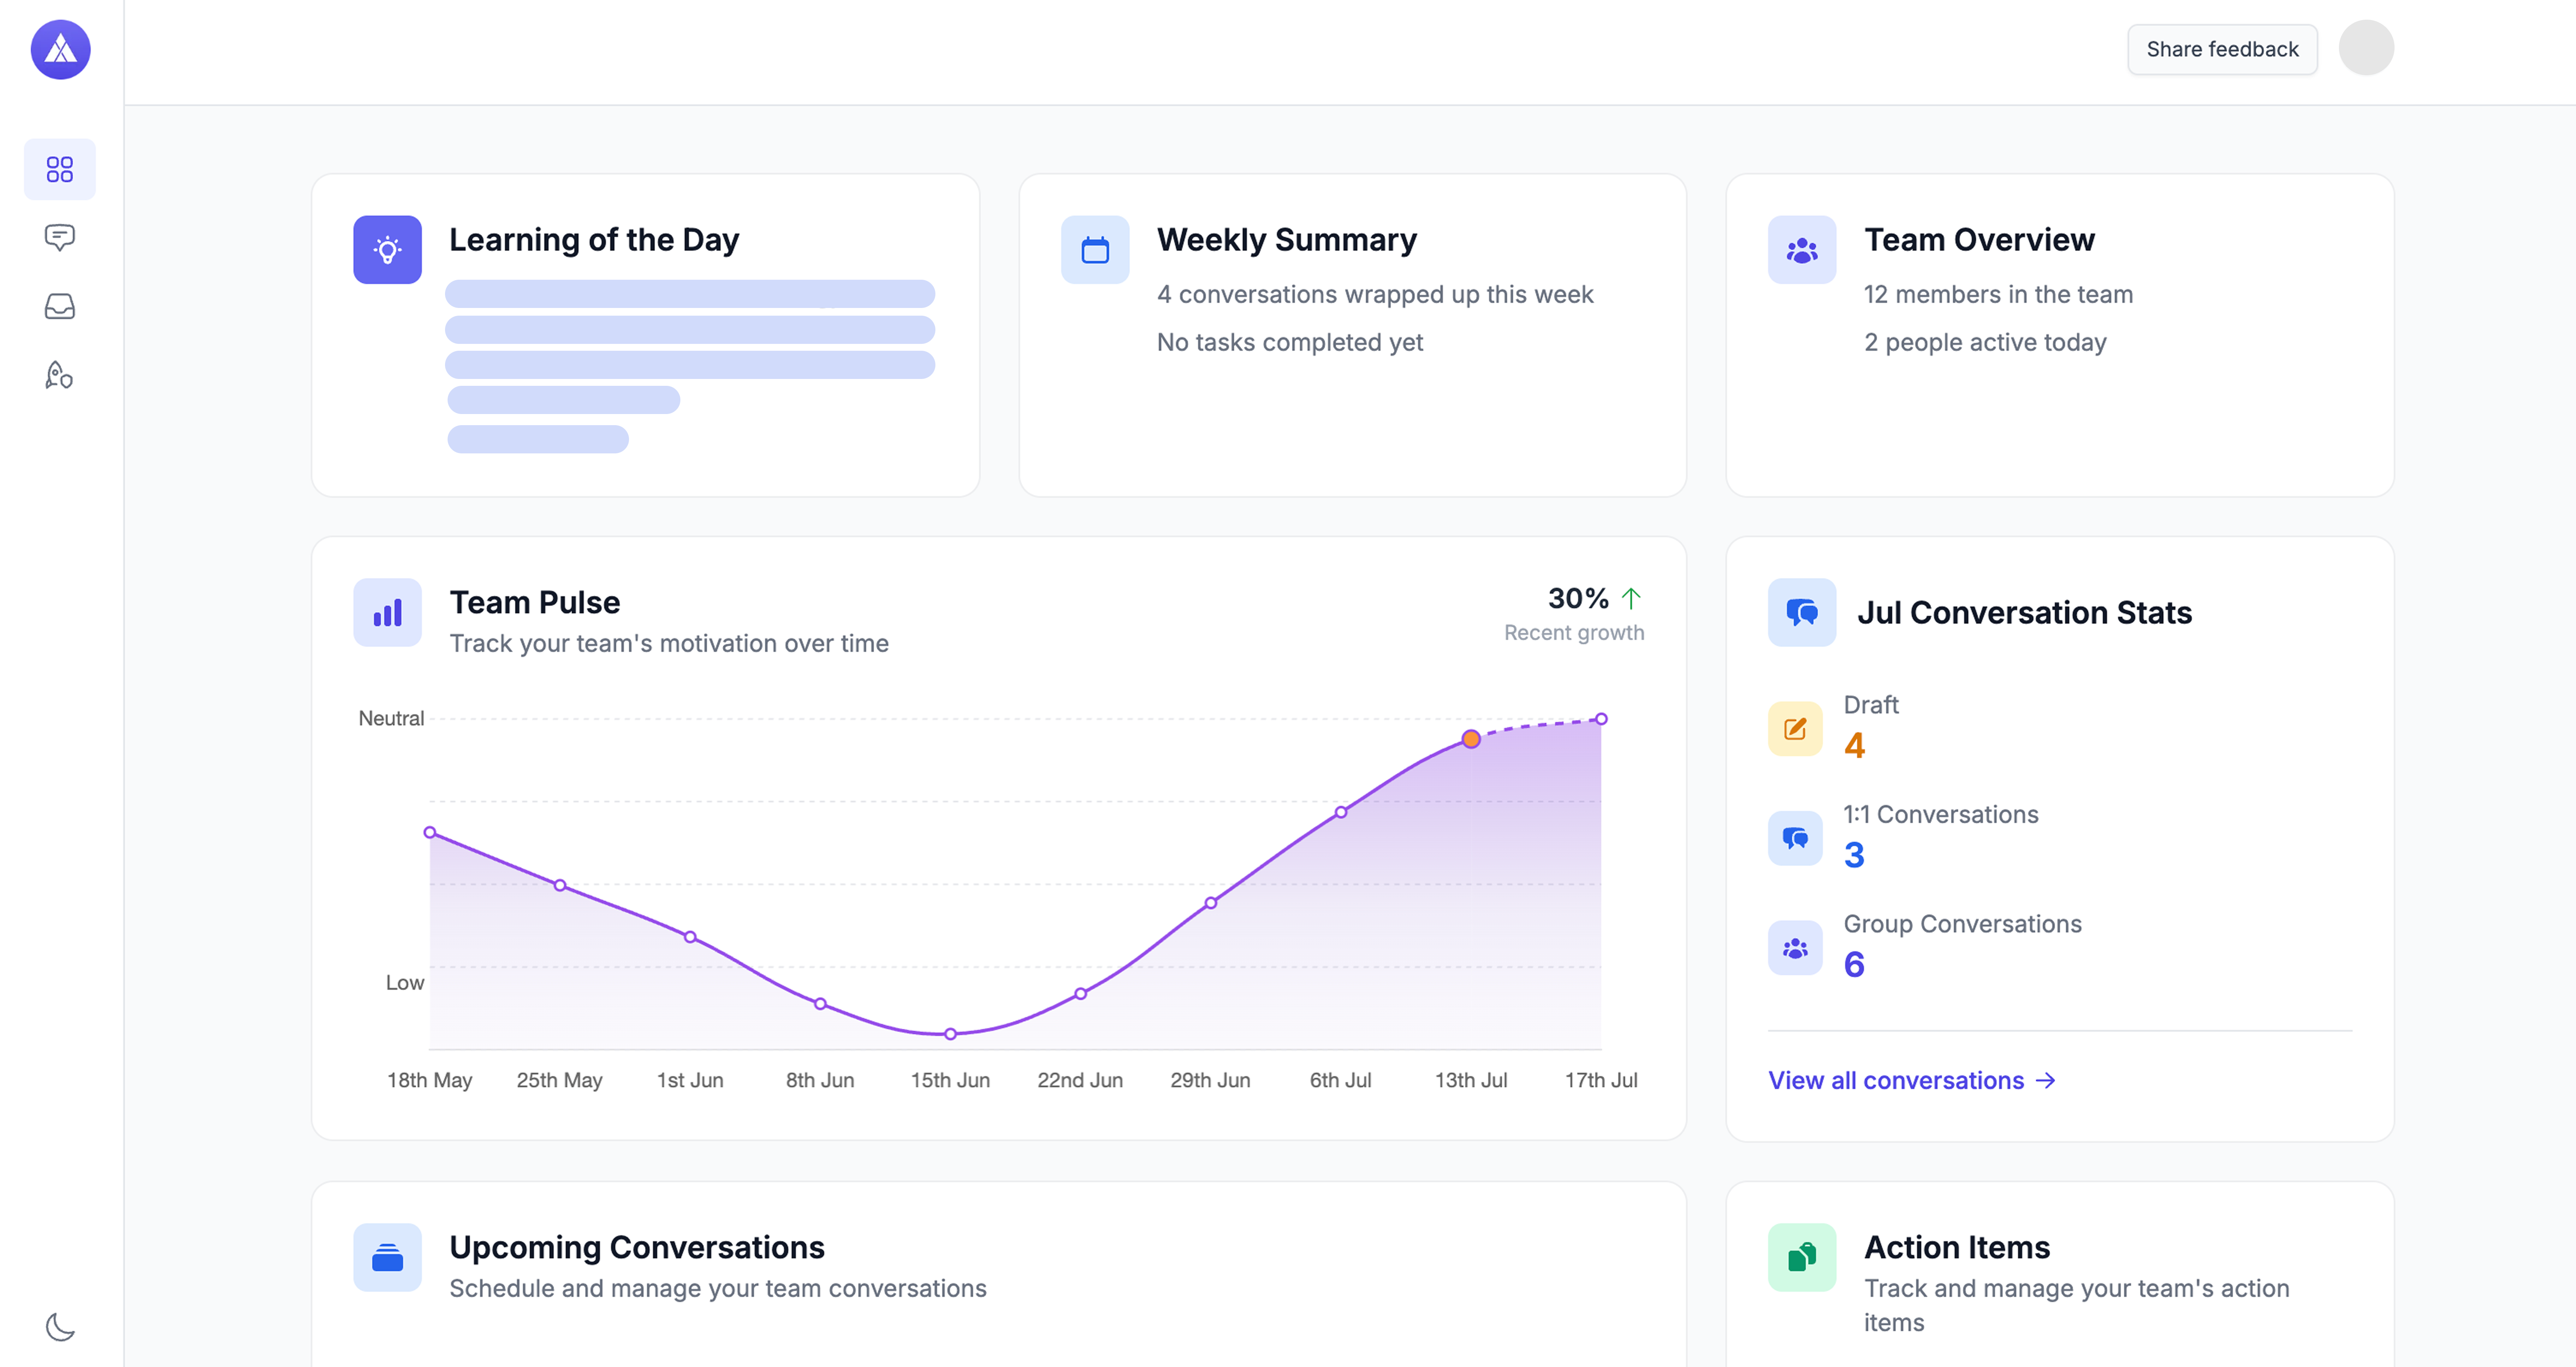Click the Group Conversations count 6
The width and height of the screenshot is (2576, 1367).
click(1854, 964)
